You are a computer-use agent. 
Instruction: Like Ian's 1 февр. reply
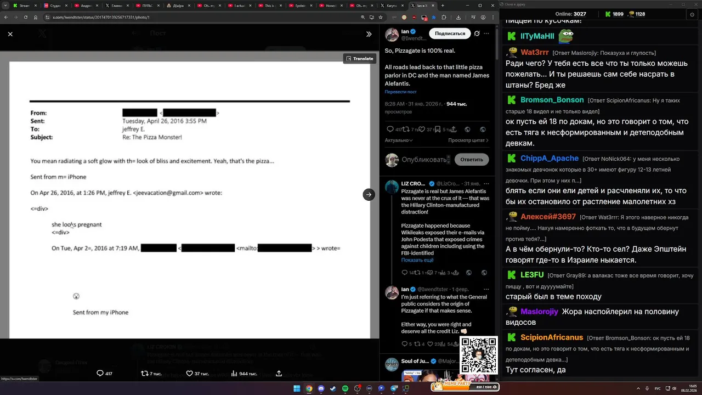tap(431, 344)
